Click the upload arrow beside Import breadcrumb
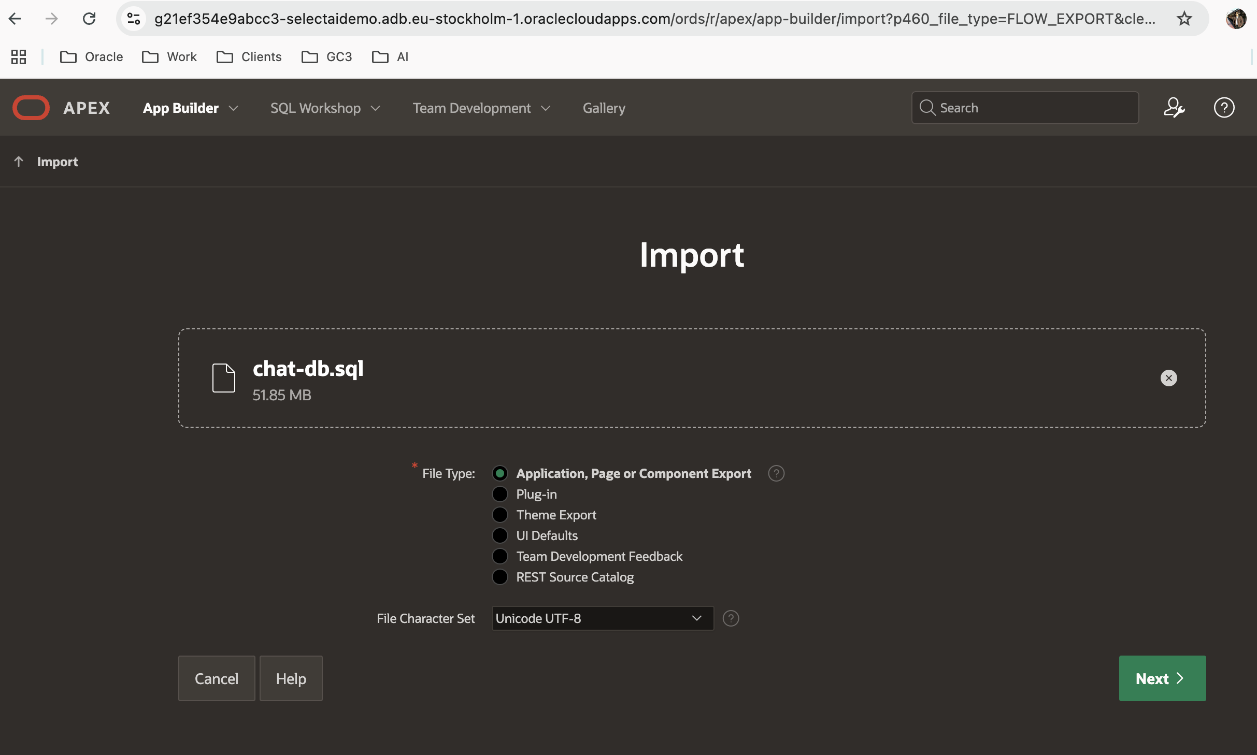1257x755 pixels. (x=19, y=162)
